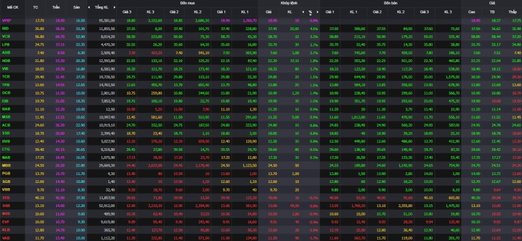This screenshot has width=522, height=241.
Task: Click right arrow beside Tổng KL header
Action: coord(114,7)
